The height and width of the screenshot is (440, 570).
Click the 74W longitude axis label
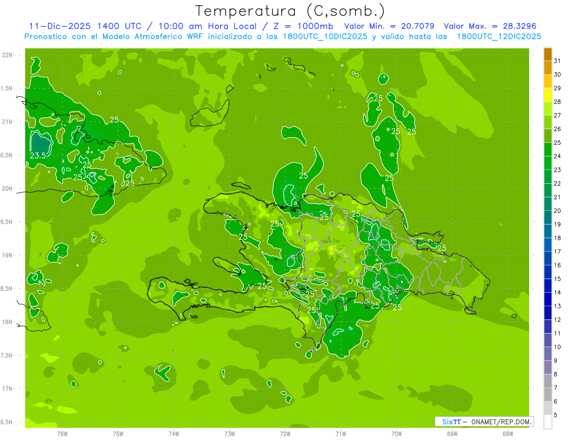click(174, 433)
